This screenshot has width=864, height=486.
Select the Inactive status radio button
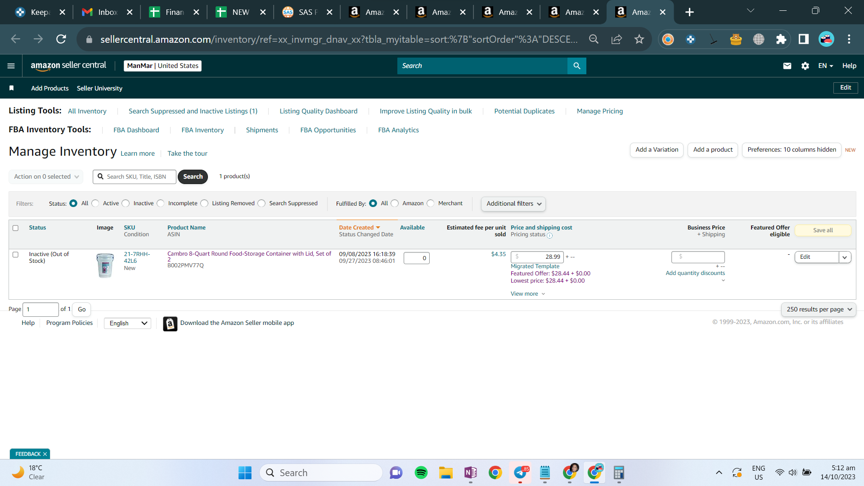click(x=126, y=203)
